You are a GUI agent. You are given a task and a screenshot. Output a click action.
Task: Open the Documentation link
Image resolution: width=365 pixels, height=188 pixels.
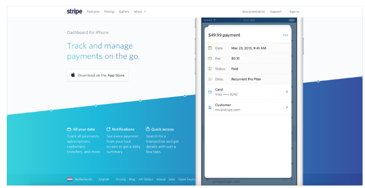pyautogui.click(x=254, y=12)
